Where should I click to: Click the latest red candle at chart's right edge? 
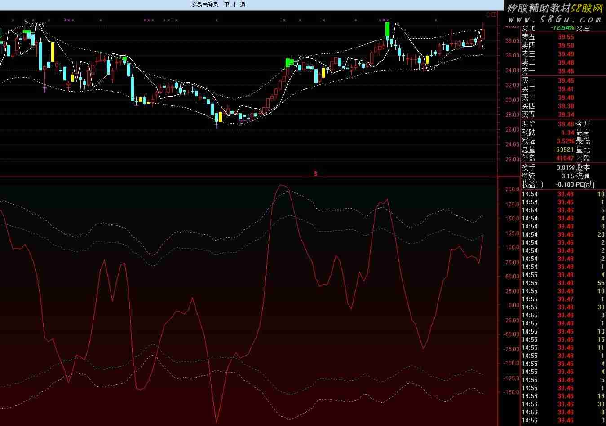[483, 34]
